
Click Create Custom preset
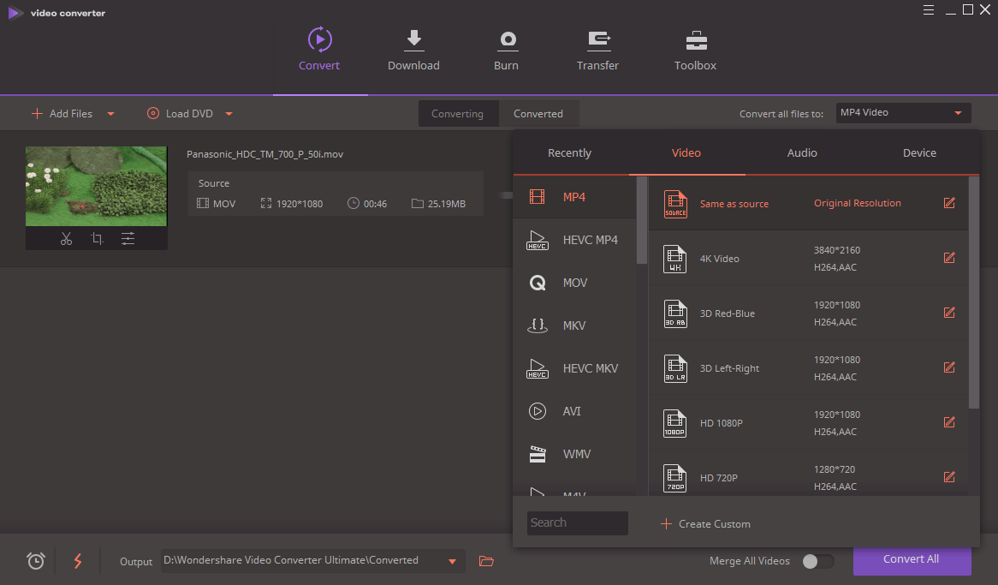pyautogui.click(x=706, y=524)
